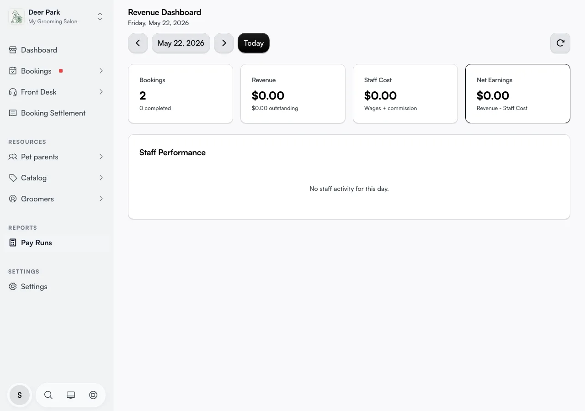Select the Staff Cost summary card
The height and width of the screenshot is (411, 585).
[x=405, y=94]
